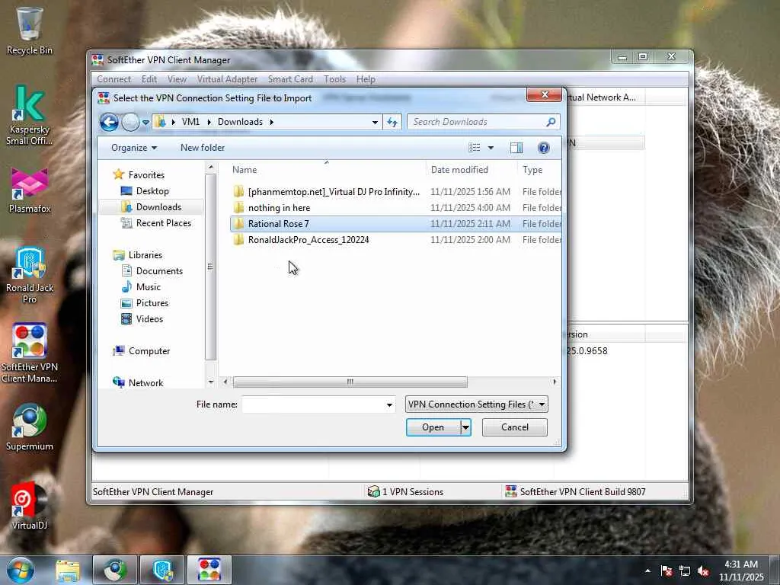Open Windows Start orb

pos(20,570)
